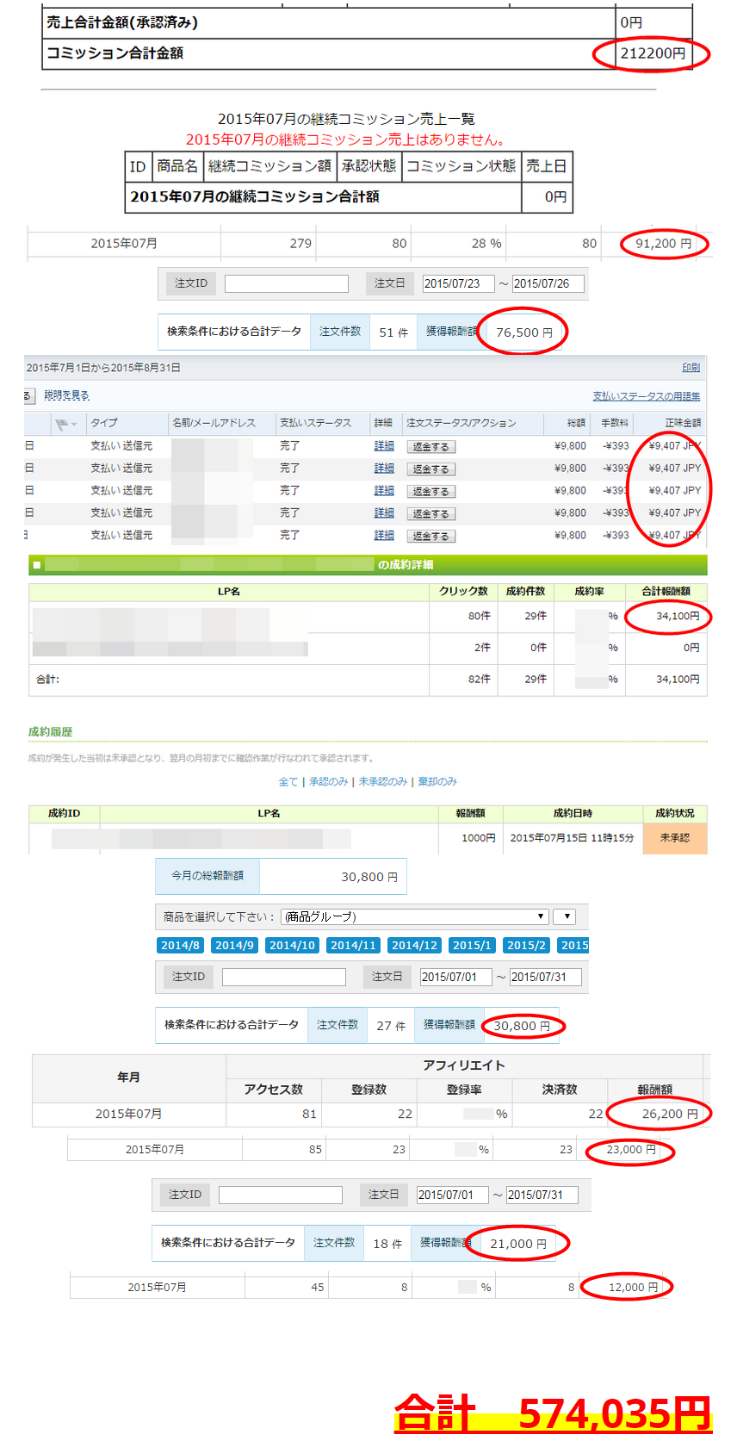Select the 2015/2 month tab
This screenshot has height=1447, width=737.
(x=526, y=946)
